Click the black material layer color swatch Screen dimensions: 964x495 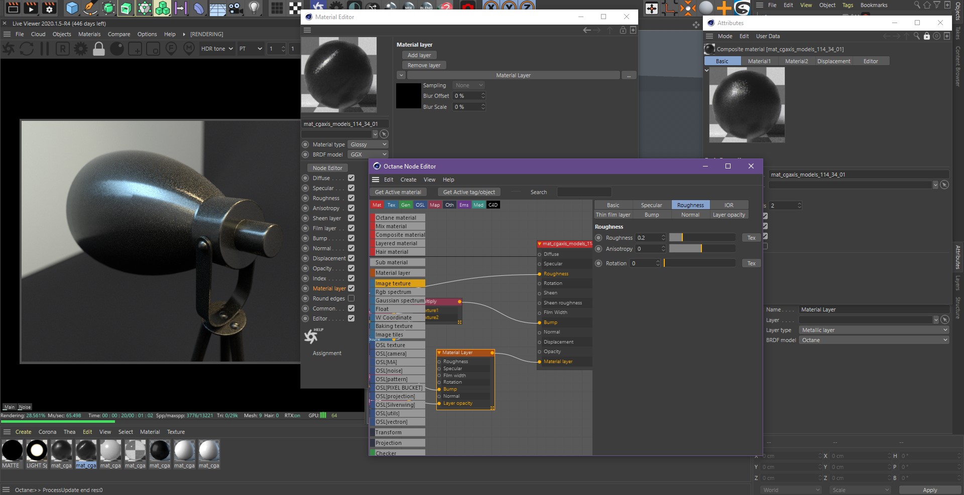(x=409, y=96)
